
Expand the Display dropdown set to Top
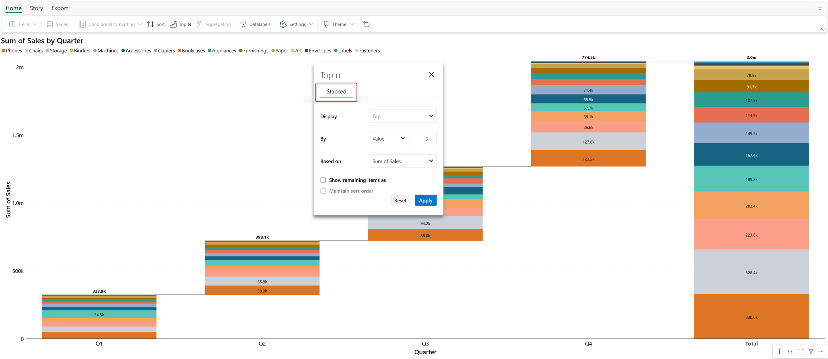(402, 116)
